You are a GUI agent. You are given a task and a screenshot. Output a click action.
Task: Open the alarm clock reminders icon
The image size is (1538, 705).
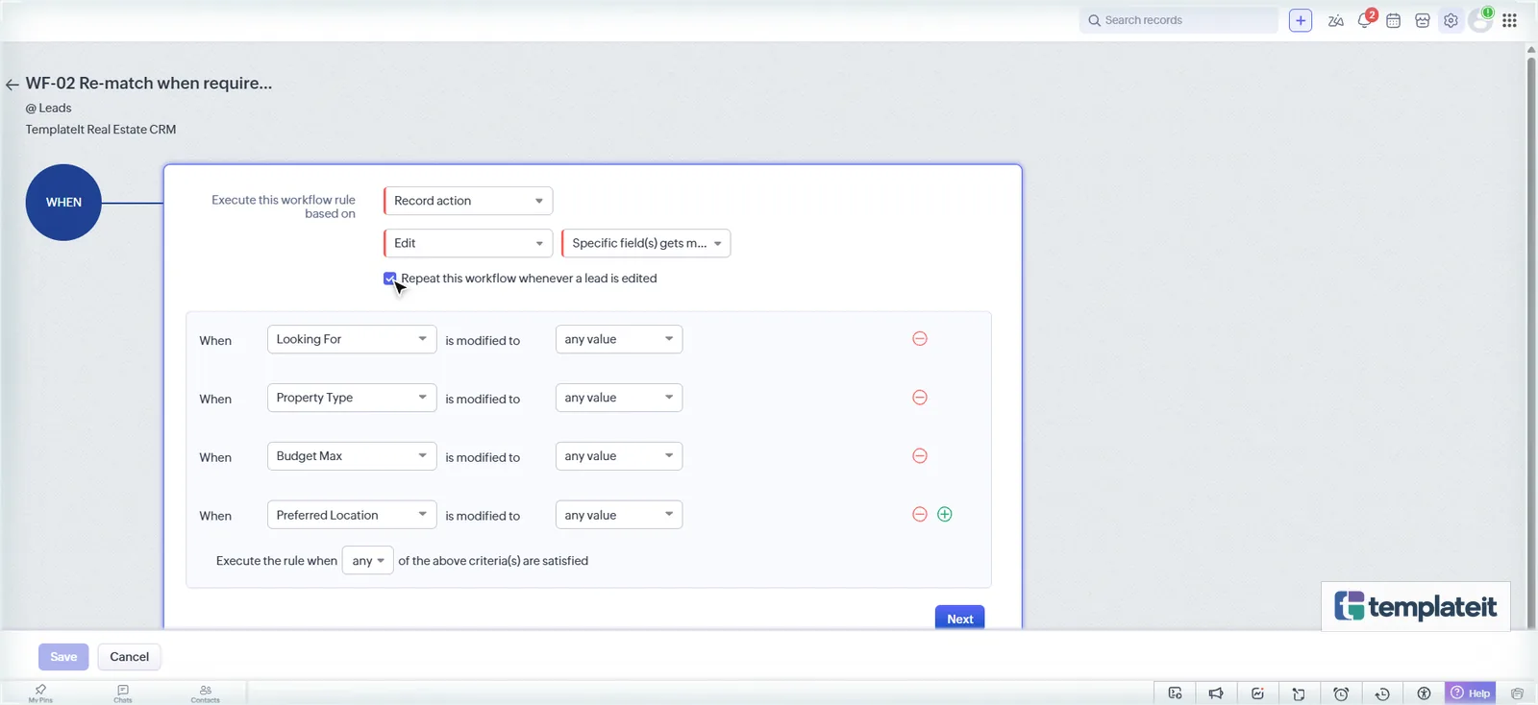click(x=1341, y=693)
